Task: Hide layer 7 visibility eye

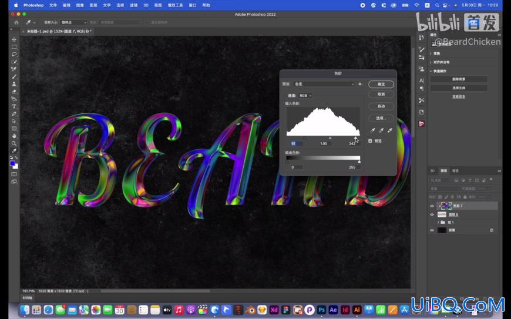Action: pyautogui.click(x=432, y=206)
